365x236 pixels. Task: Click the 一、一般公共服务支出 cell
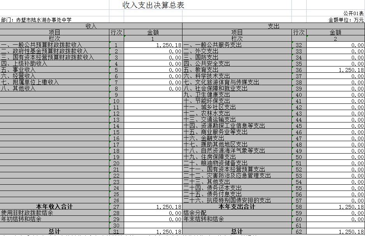(237, 45)
